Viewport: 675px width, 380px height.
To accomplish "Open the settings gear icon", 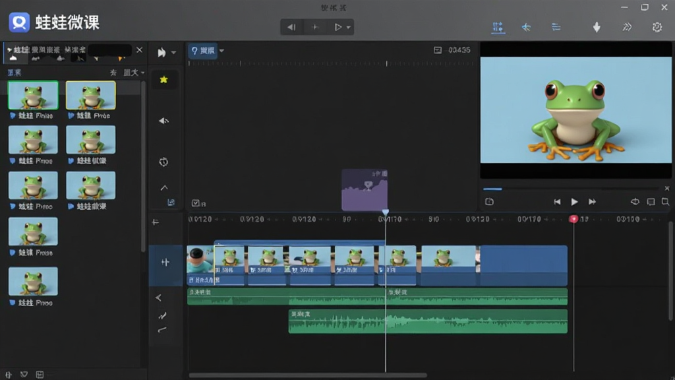I will [x=657, y=27].
